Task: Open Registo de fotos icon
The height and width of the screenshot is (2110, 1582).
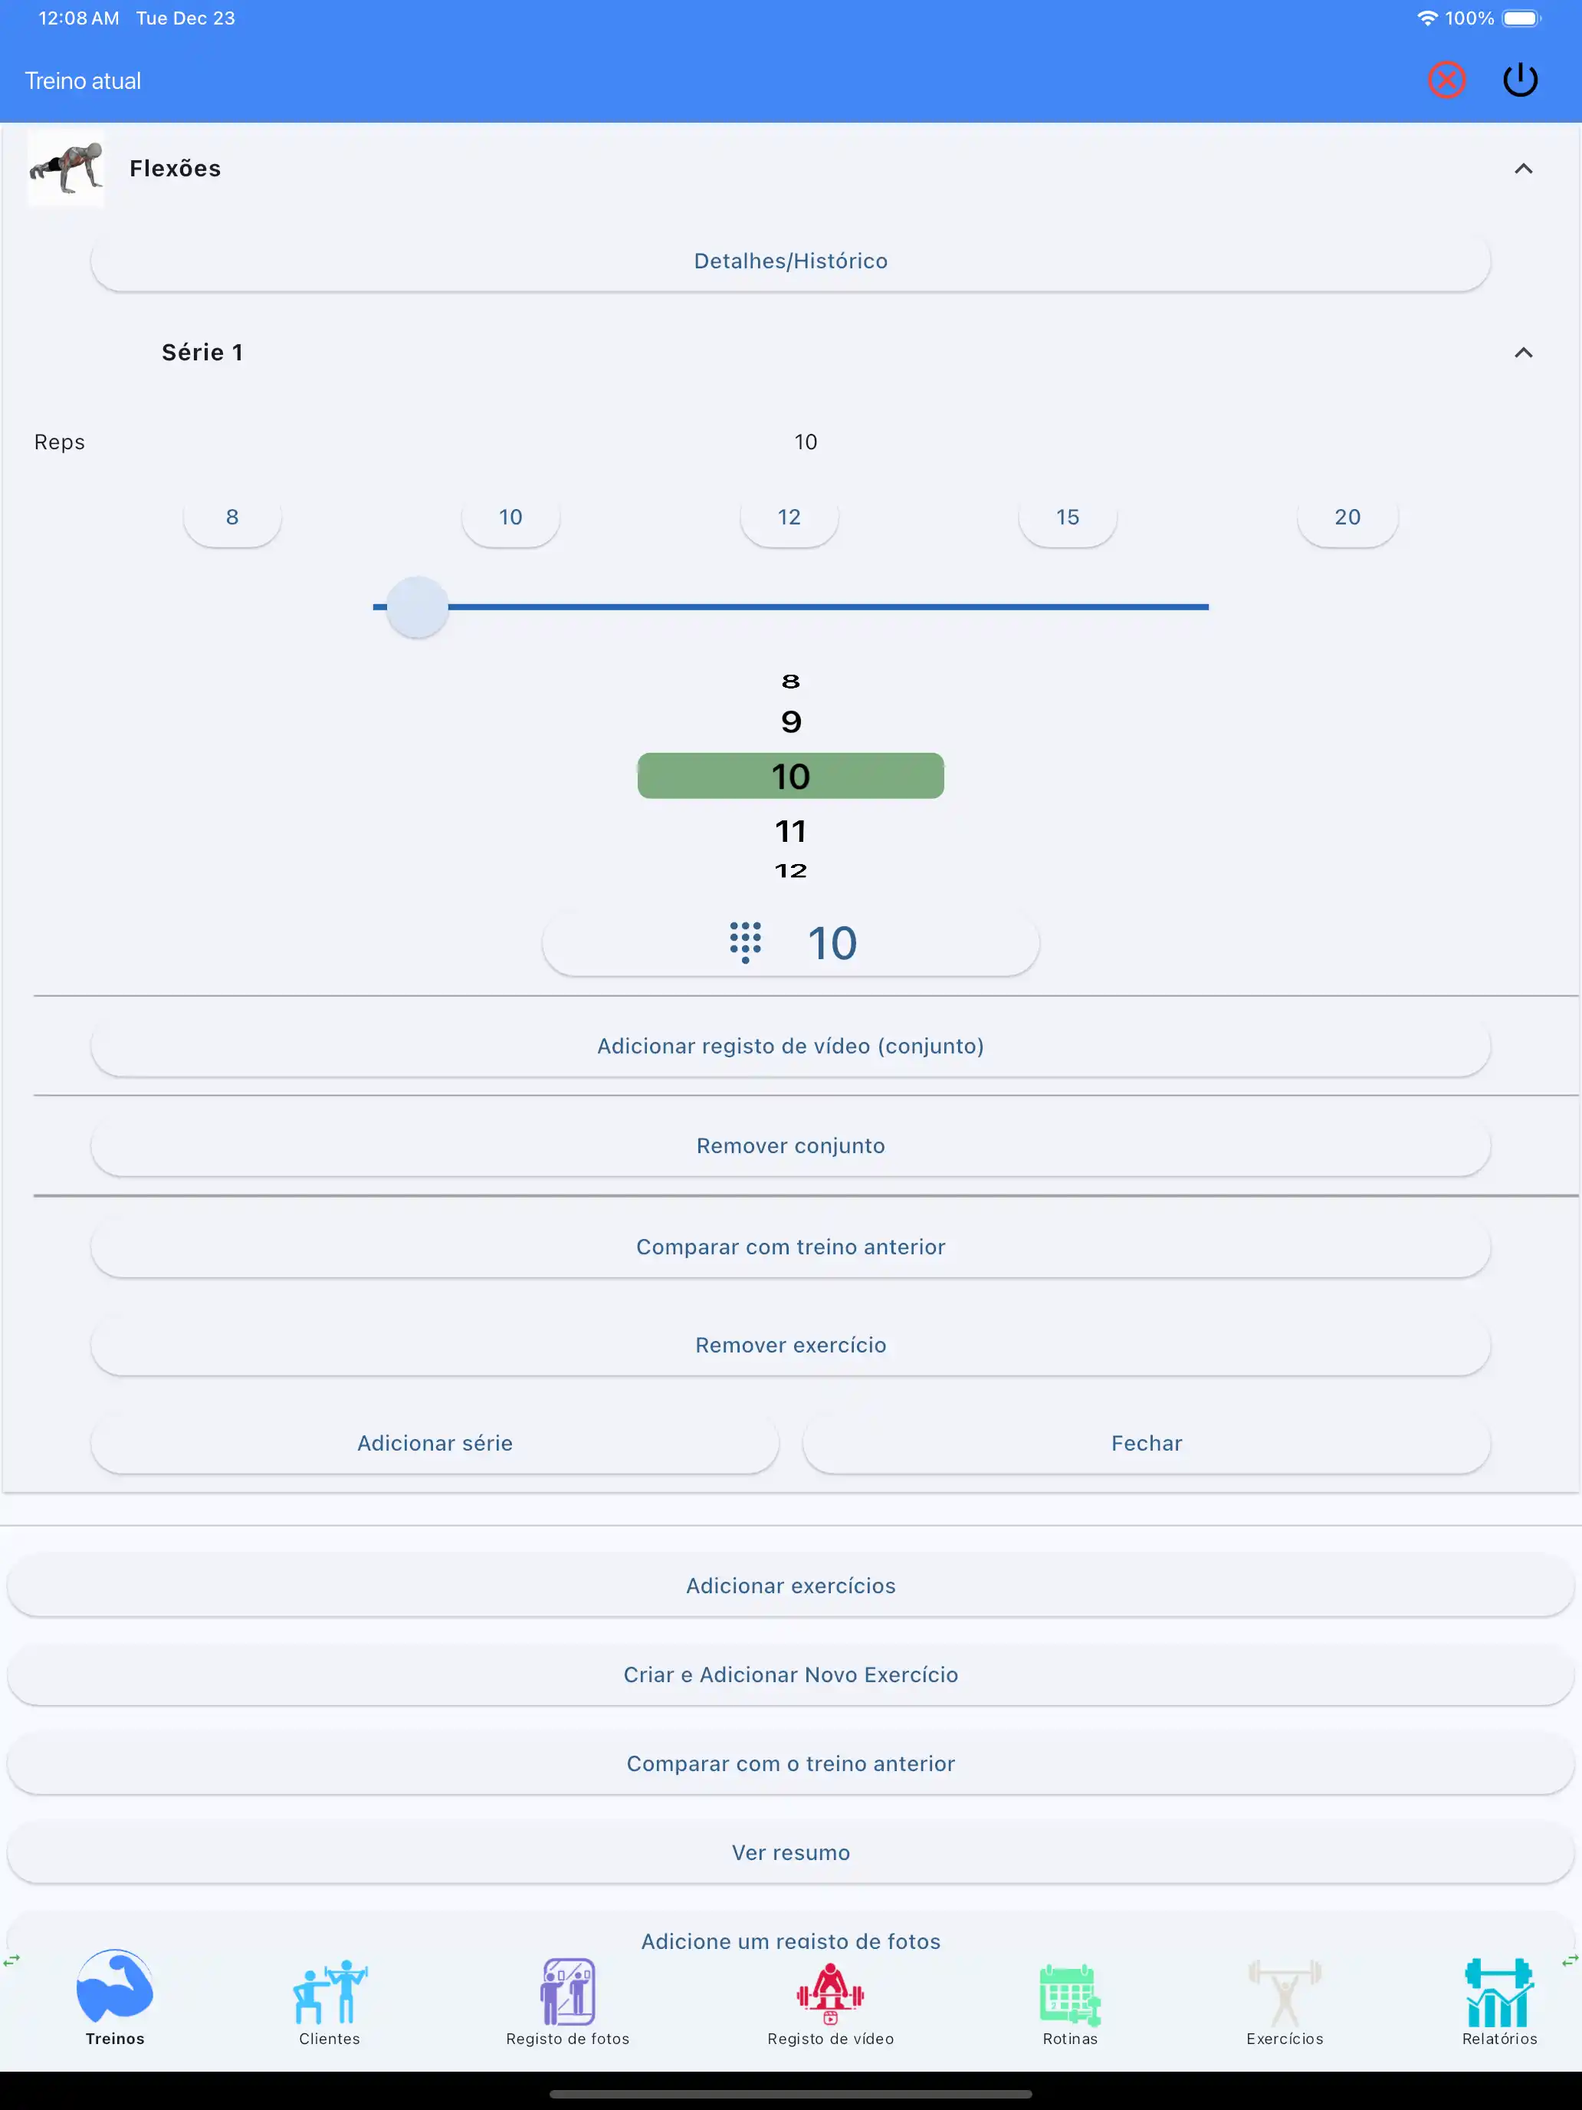Action: point(567,1993)
